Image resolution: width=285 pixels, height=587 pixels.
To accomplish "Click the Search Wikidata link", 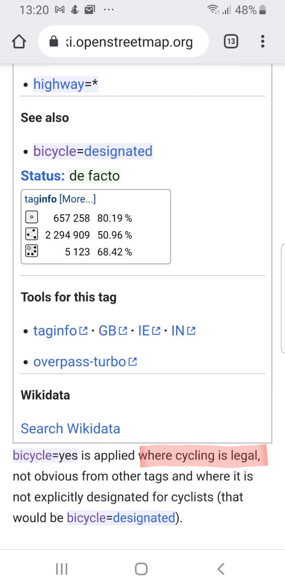I will (70, 428).
